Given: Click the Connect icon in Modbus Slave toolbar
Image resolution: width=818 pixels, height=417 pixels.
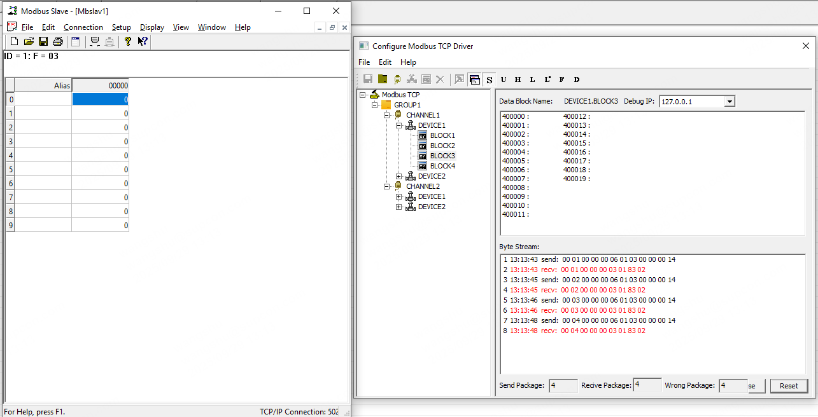Looking at the screenshot, I should click(95, 41).
